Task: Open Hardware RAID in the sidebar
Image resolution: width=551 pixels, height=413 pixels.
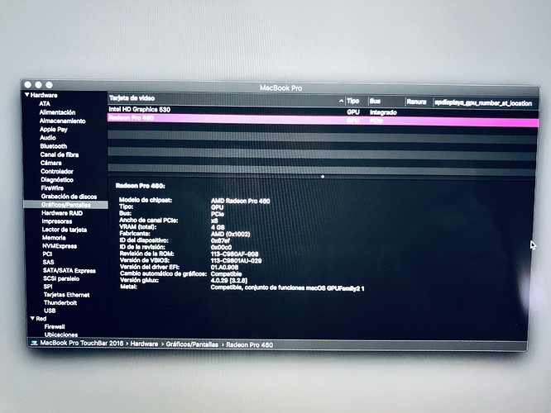Action: tap(62, 213)
